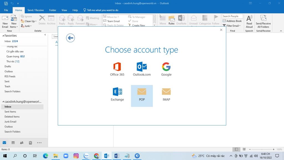Go back using the round arrow button
The width and height of the screenshot is (284, 160).
point(70,38)
